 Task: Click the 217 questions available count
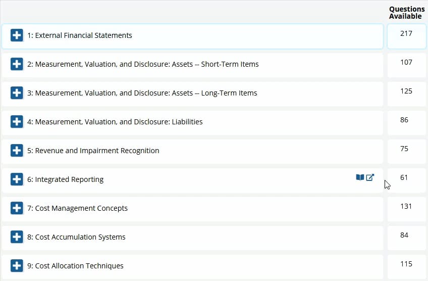coord(406,34)
